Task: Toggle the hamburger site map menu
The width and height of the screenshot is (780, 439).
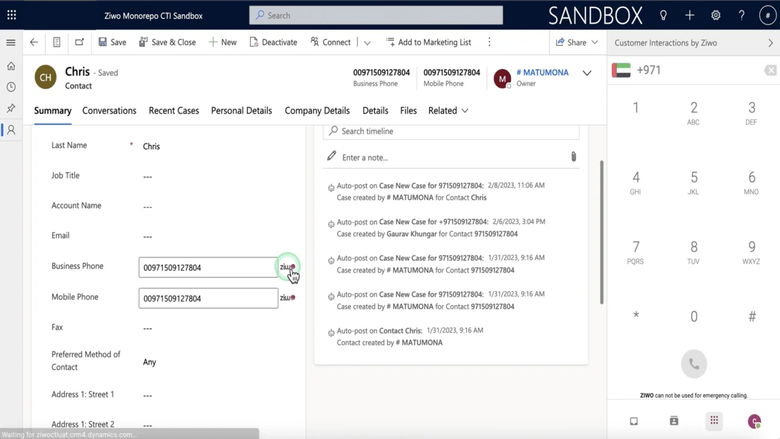Action: tap(11, 43)
